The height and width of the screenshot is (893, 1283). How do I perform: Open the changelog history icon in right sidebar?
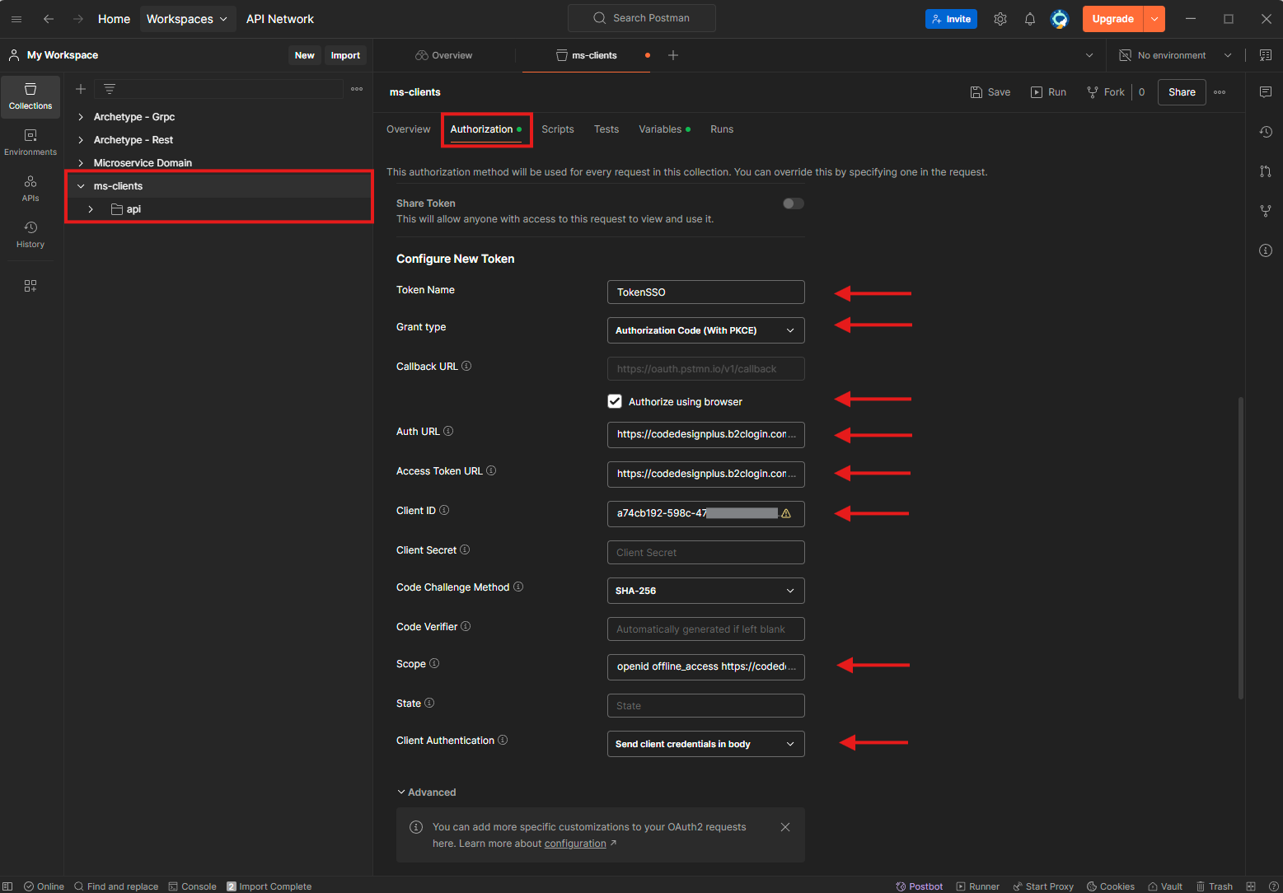[1266, 132]
